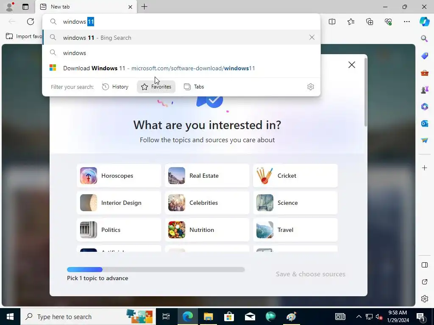Click the dialog vertical scrollbar

point(365,91)
